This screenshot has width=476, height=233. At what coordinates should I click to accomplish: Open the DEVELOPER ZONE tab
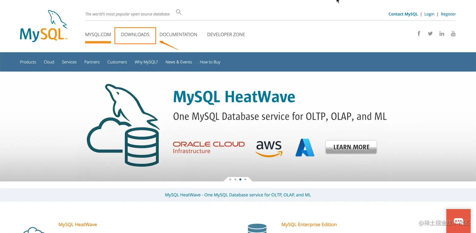point(226,35)
